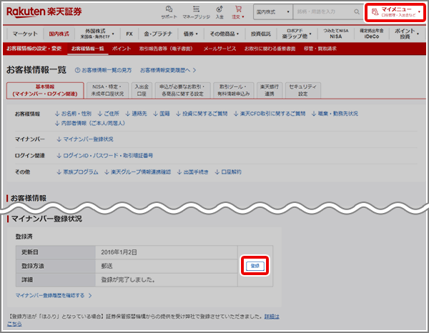429x333 pixels.
Task: Jump to 出国手続き section
Action: click(x=192, y=172)
